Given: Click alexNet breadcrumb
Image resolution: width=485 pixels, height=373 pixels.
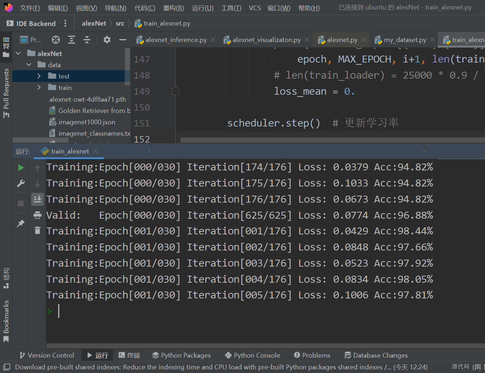Looking at the screenshot, I should click(94, 23).
